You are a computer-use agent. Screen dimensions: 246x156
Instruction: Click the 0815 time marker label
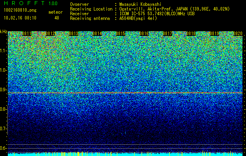point(120,33)
